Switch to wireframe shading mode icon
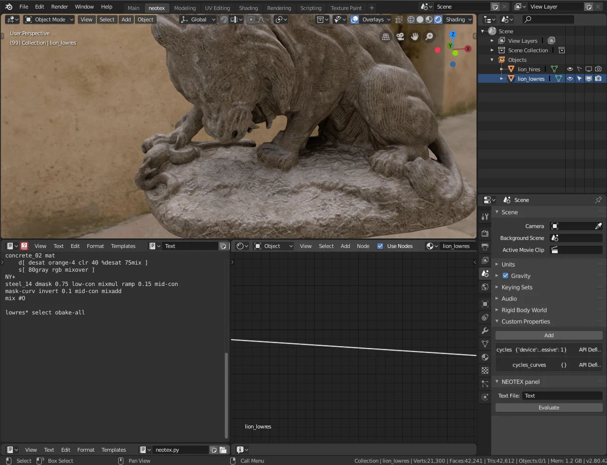Viewport: 607px width, 465px height. point(411,19)
